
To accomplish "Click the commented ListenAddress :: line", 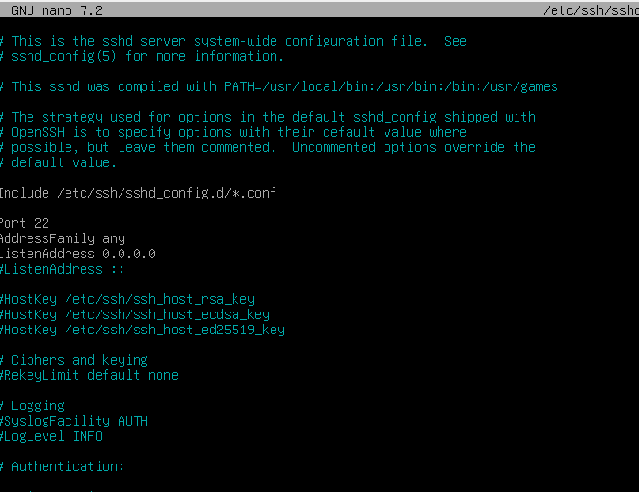I will point(66,269).
